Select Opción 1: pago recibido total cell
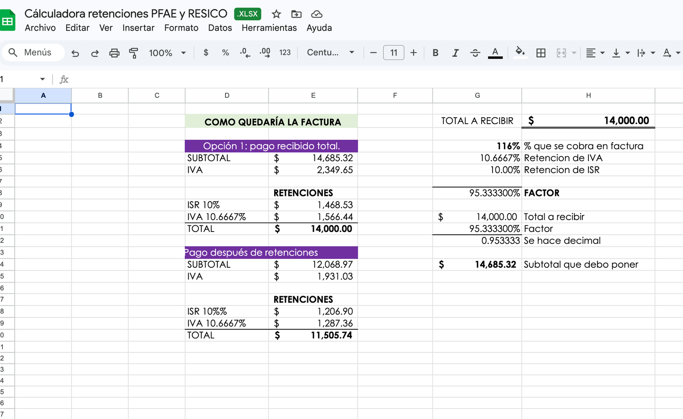The image size is (683, 419). coord(271,146)
